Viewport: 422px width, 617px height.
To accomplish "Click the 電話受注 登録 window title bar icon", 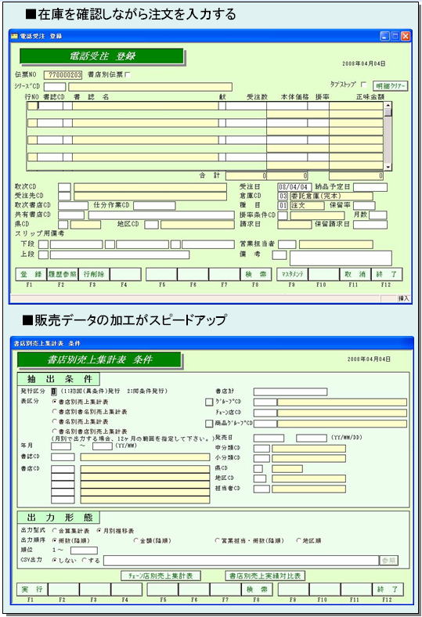I will click(14, 36).
